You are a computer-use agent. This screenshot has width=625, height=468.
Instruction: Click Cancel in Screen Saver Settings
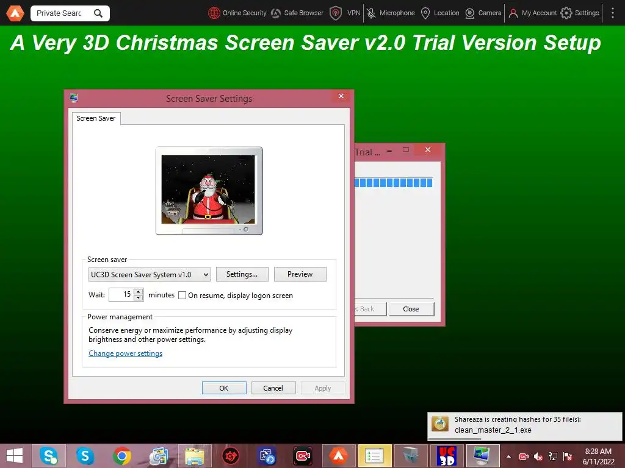273,388
